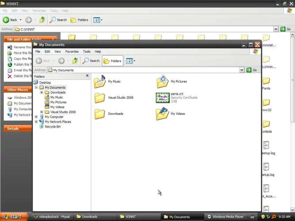This screenshot has height=221, width=295.
Task: Open Back history dropdown arrow in WINNT window
Action: [20, 20]
